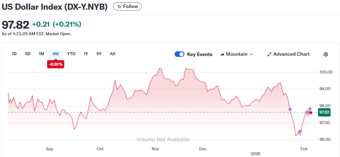340x157 pixels.
Task: Open the Advanced Chart link
Action: tap(291, 54)
